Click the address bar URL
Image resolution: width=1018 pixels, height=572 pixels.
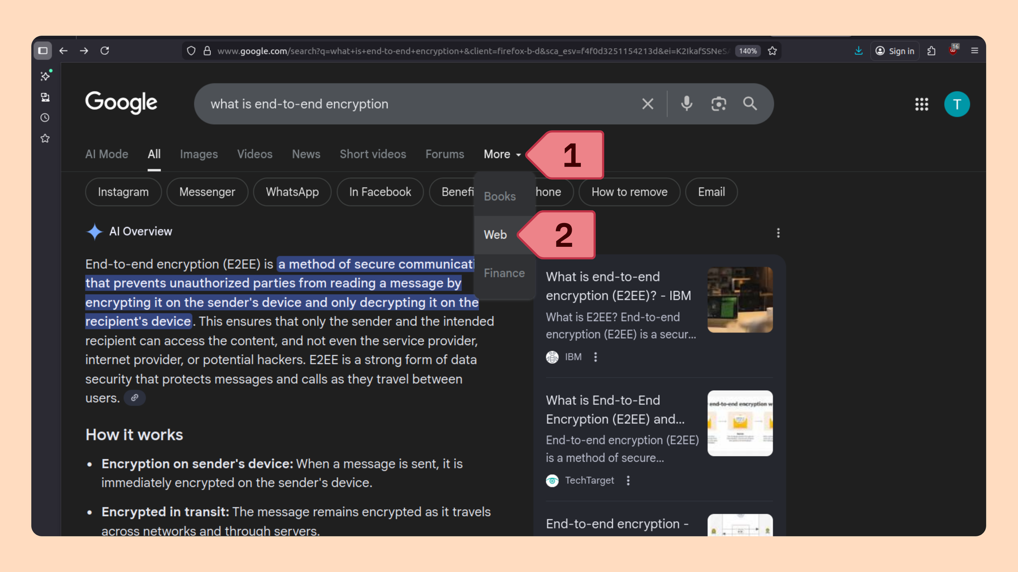pos(473,51)
